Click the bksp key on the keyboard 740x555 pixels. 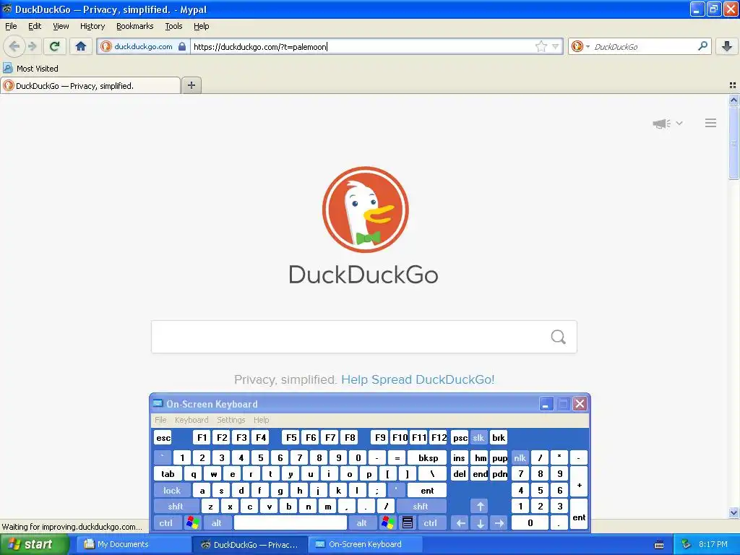pos(428,457)
